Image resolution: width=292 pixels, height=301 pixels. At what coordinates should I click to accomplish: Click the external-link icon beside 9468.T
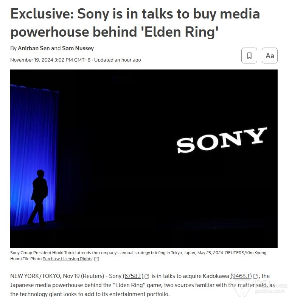255,276
